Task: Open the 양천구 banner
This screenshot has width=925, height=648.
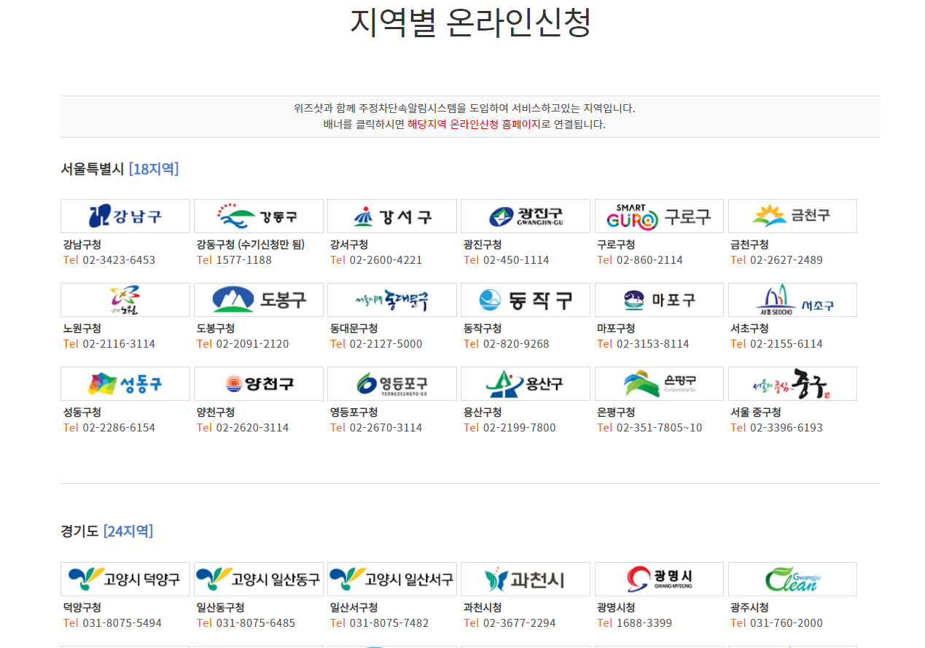Action: pyautogui.click(x=259, y=383)
